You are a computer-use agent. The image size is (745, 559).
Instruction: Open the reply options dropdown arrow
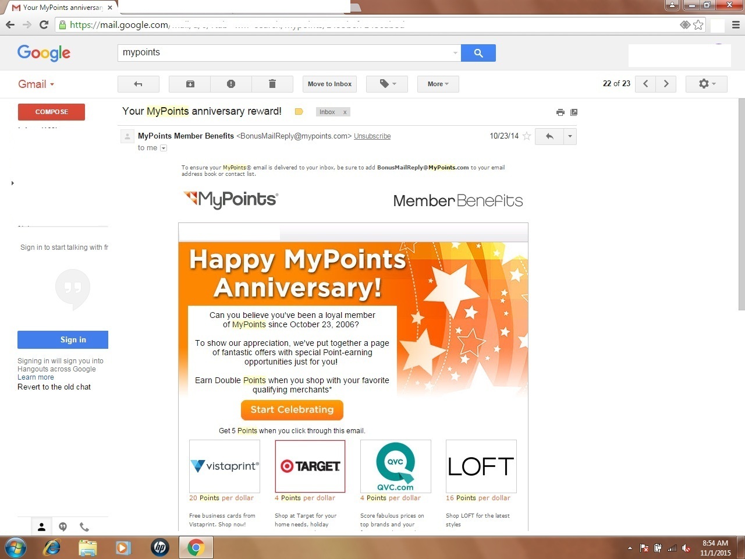[569, 136]
